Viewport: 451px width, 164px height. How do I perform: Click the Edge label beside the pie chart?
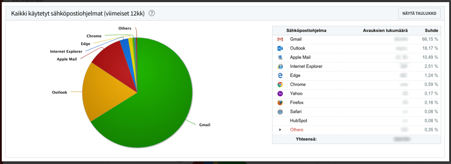click(x=85, y=44)
